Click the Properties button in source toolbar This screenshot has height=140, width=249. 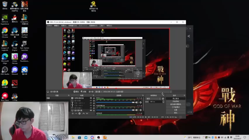click(x=76, y=91)
